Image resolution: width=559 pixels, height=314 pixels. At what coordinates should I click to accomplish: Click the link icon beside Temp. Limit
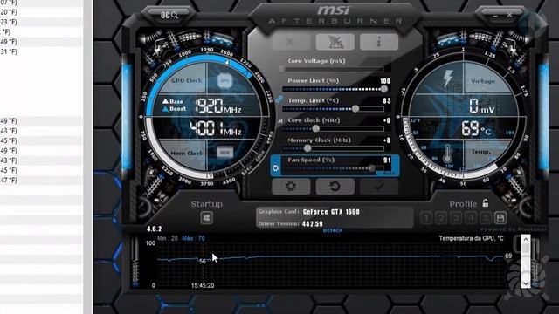pyautogui.click(x=279, y=99)
